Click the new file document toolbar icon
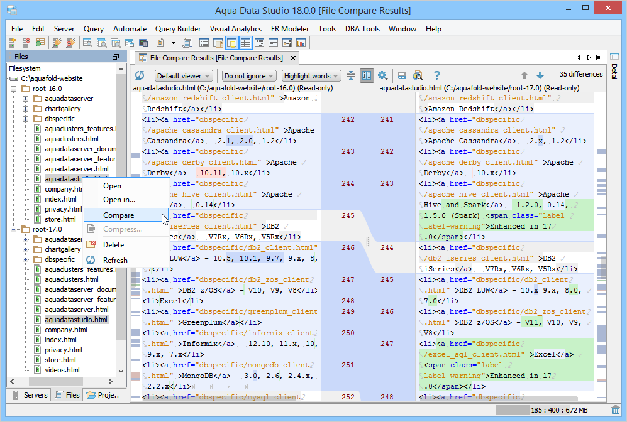 point(160,42)
